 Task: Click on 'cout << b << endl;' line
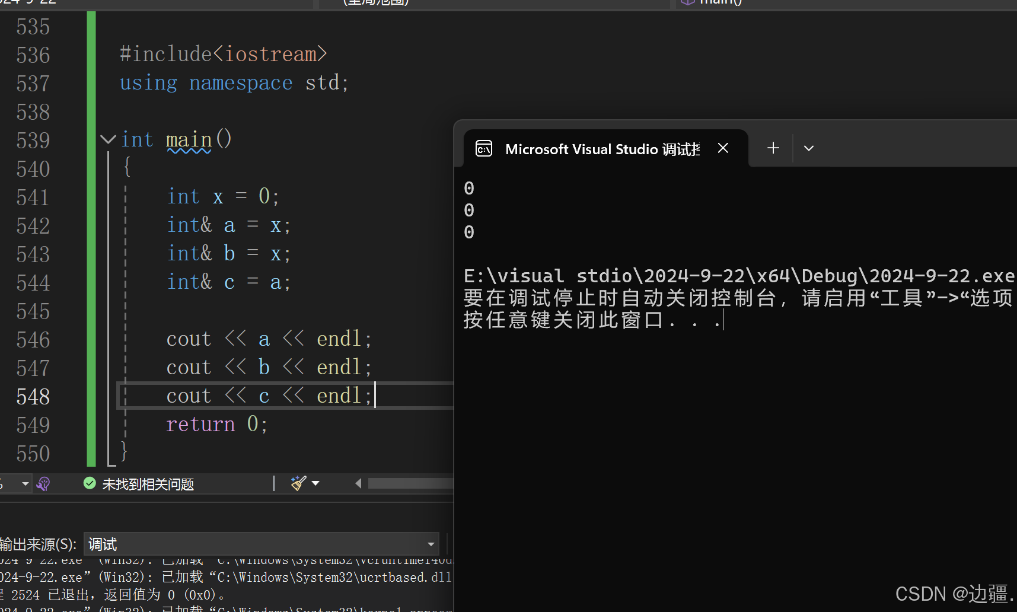269,367
